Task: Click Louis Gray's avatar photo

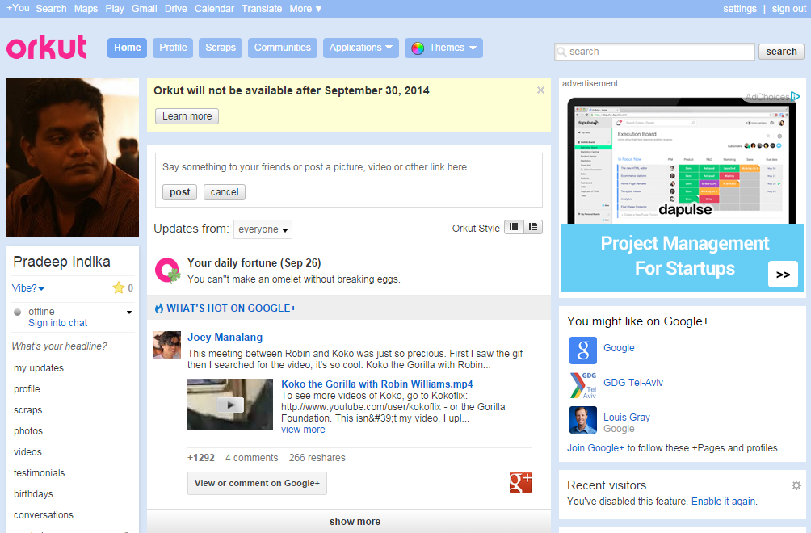Action: [583, 420]
